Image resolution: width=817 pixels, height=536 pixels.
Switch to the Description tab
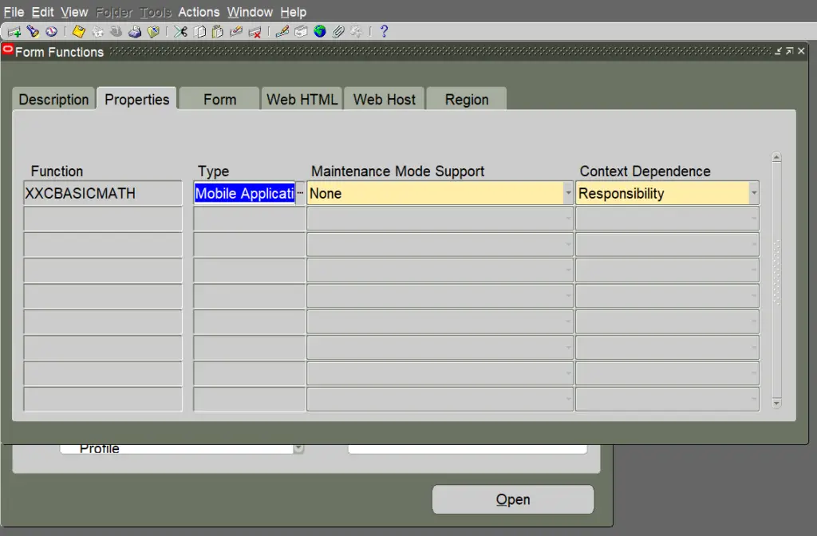point(53,99)
